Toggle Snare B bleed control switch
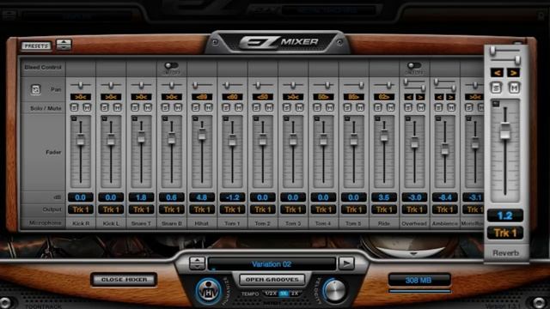The height and width of the screenshot is (309, 550). [x=171, y=65]
